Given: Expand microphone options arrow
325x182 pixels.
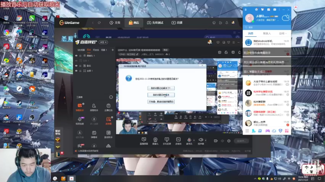Looking at the screenshot, I should (x=194, y=140).
